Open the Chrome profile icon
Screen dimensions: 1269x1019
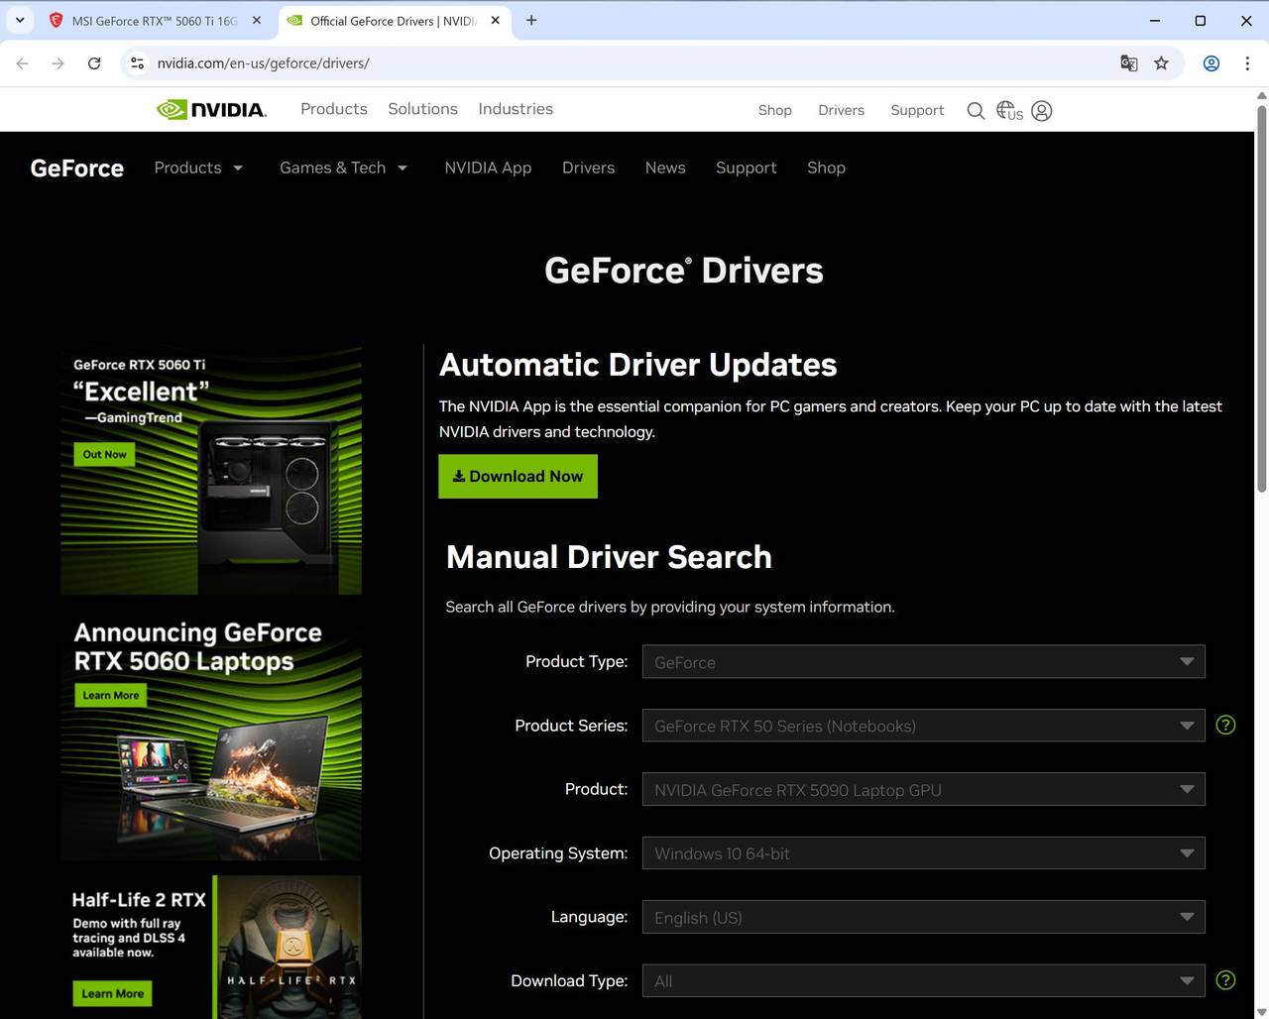click(1211, 63)
